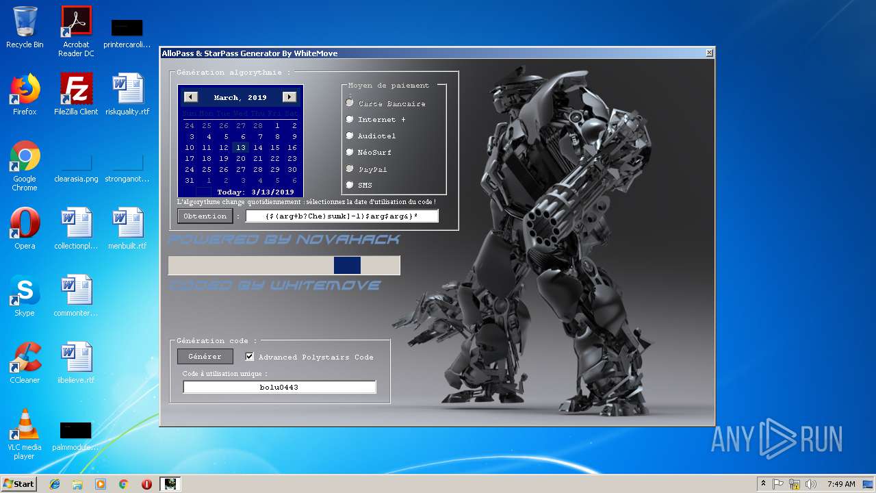Launch Opera desktop shortcut
The width and height of the screenshot is (876, 493).
point(25,229)
